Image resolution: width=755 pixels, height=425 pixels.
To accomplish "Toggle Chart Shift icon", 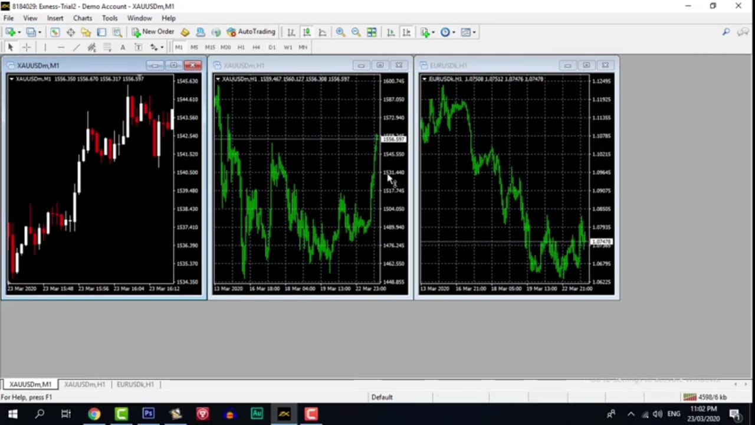I will coord(406,32).
